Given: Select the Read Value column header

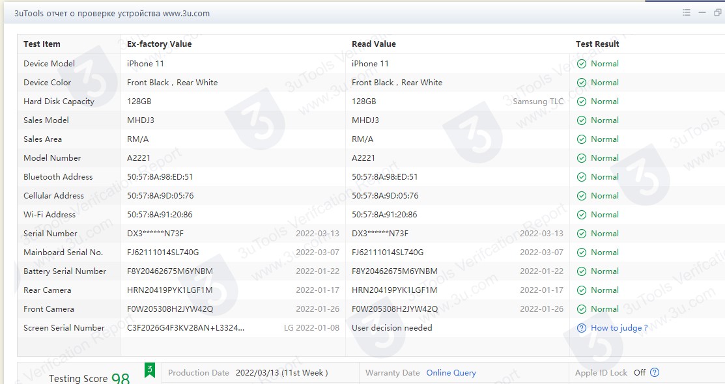Looking at the screenshot, I should pyautogui.click(x=373, y=44).
